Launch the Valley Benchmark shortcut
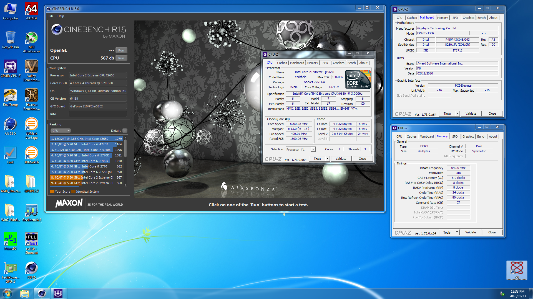 [31, 71]
